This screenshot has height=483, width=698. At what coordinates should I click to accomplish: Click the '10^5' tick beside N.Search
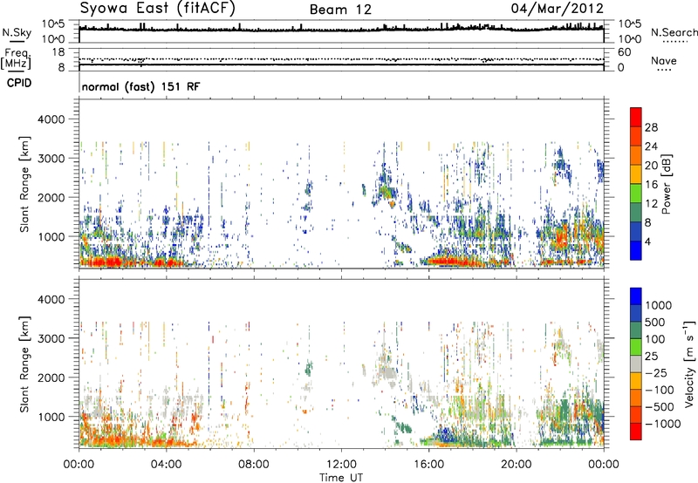[630, 24]
